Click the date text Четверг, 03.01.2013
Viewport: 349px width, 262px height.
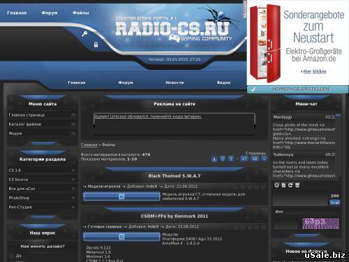point(174,59)
